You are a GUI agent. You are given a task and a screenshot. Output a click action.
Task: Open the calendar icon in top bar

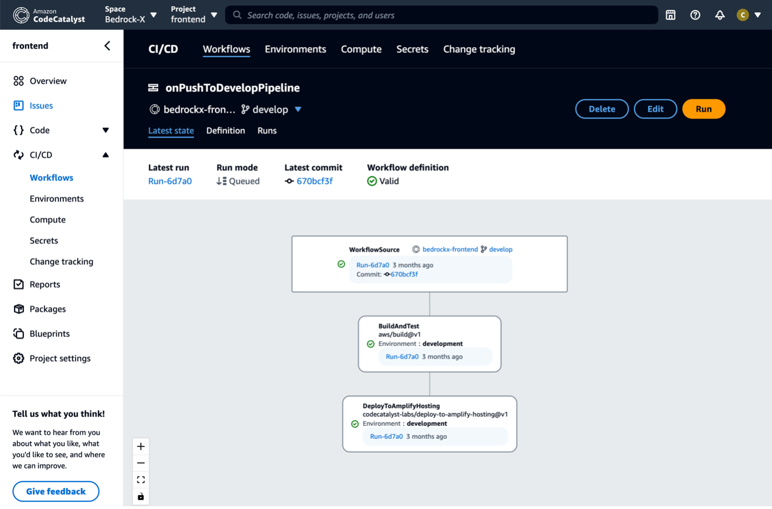(671, 15)
